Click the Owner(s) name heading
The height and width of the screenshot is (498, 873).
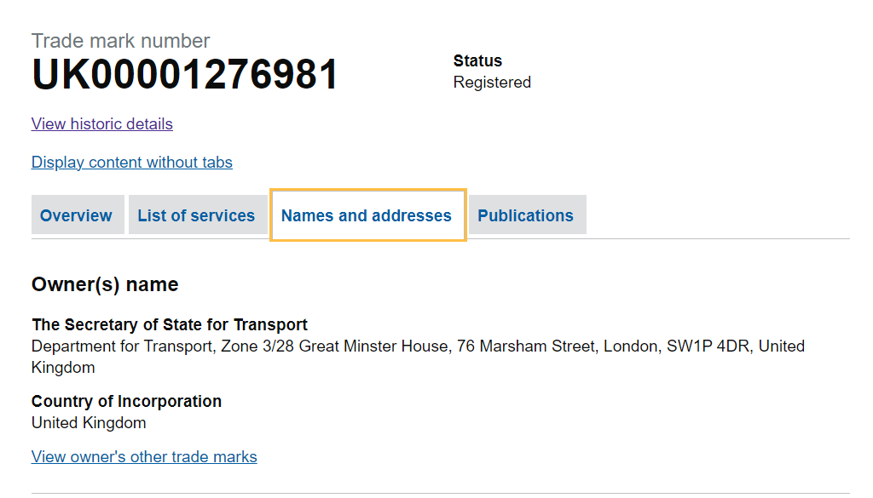105,285
